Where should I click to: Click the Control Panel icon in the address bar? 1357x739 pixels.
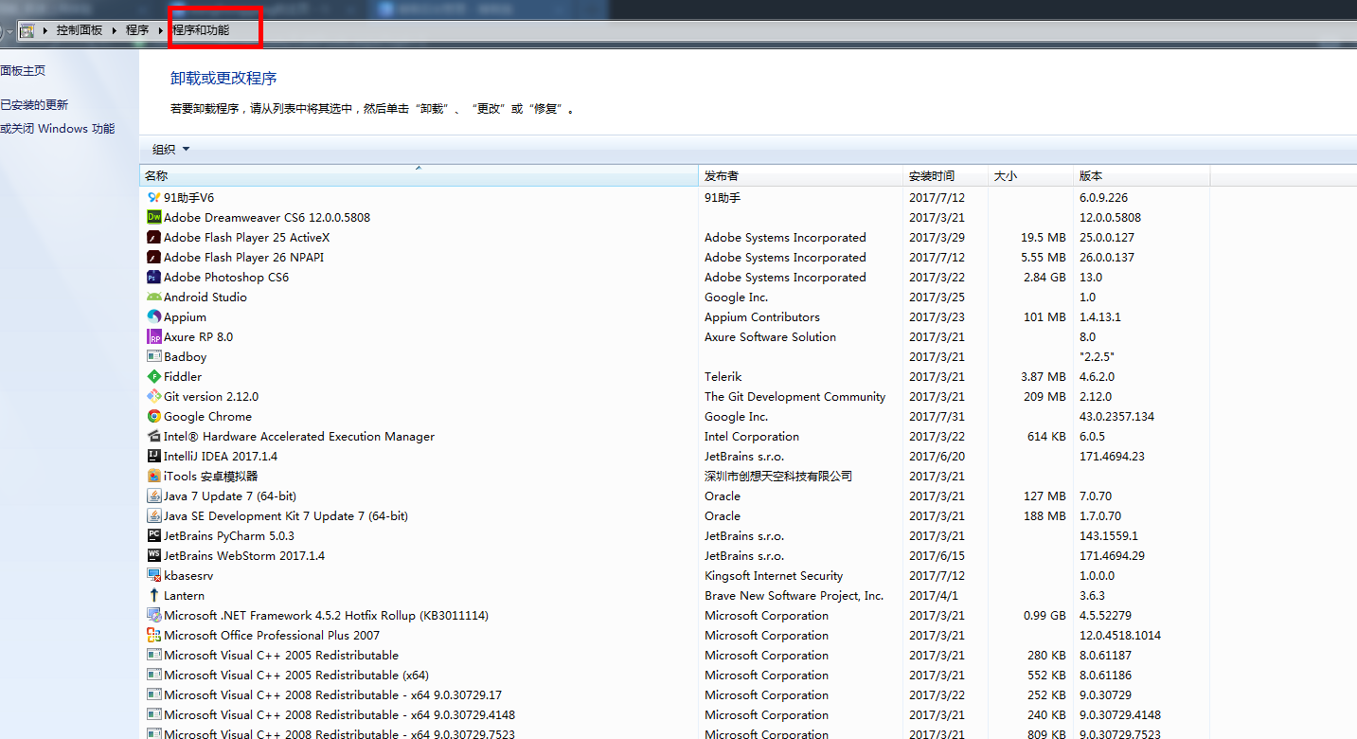(x=27, y=30)
